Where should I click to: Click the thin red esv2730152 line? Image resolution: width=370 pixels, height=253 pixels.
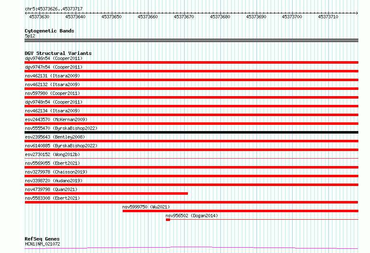coord(191,159)
